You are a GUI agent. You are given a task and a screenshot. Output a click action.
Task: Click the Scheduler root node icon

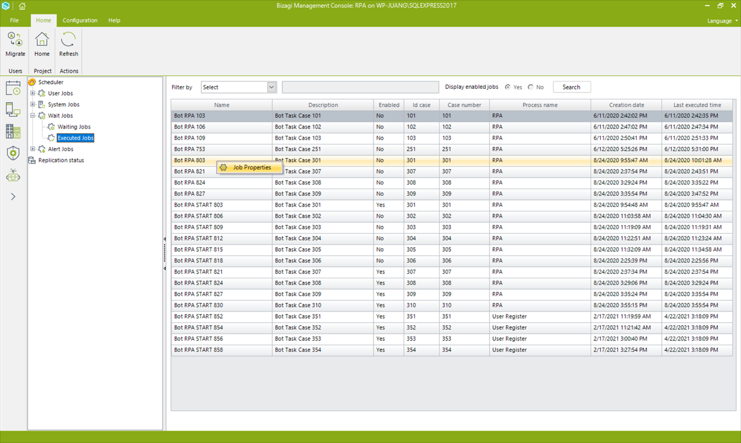coord(33,82)
